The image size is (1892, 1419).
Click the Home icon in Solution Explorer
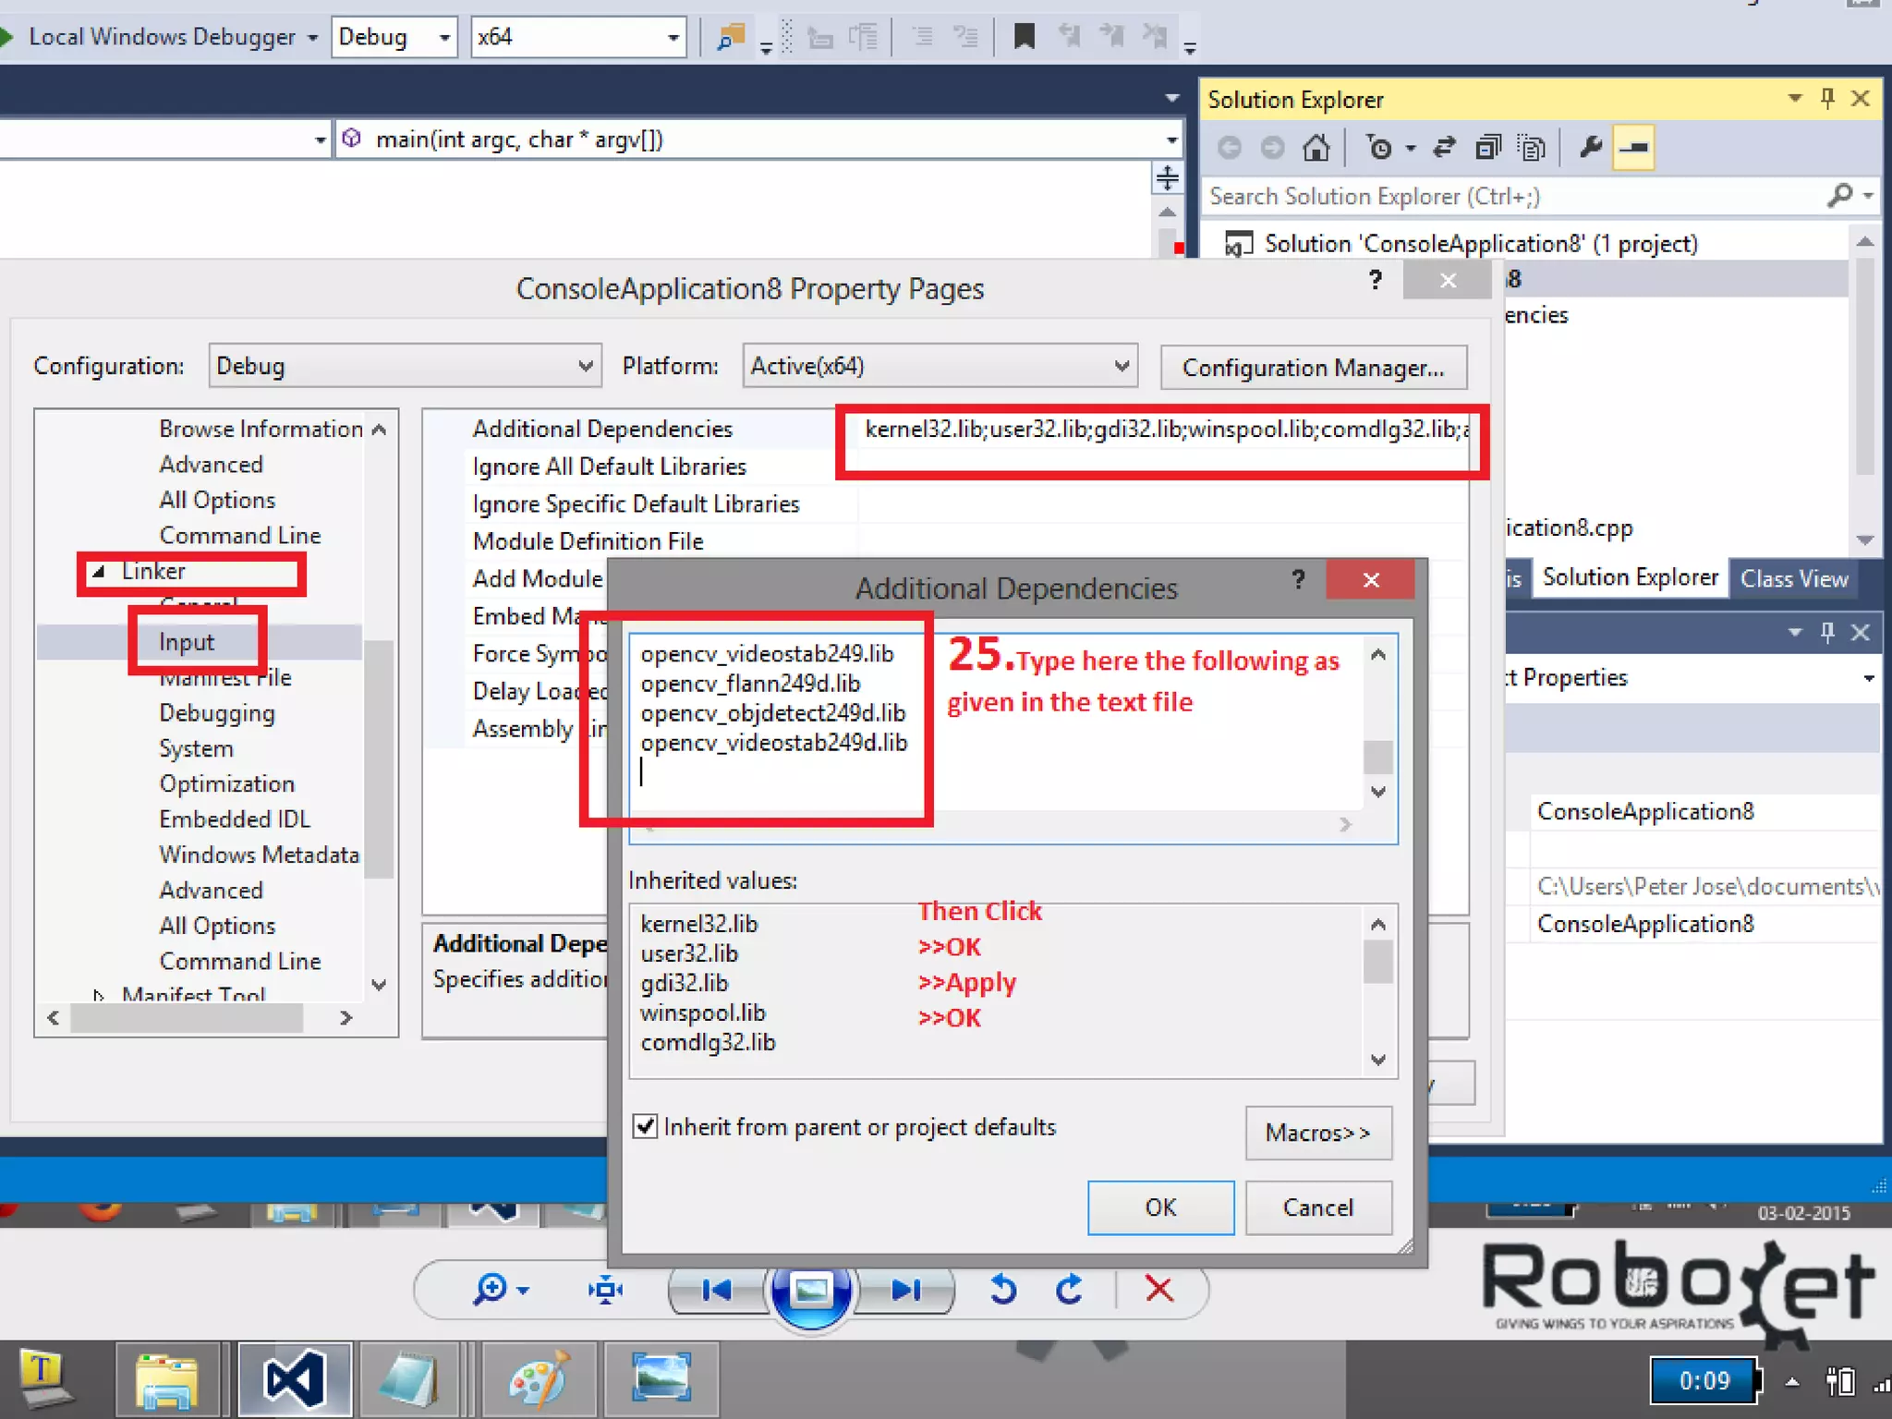[x=1316, y=148]
